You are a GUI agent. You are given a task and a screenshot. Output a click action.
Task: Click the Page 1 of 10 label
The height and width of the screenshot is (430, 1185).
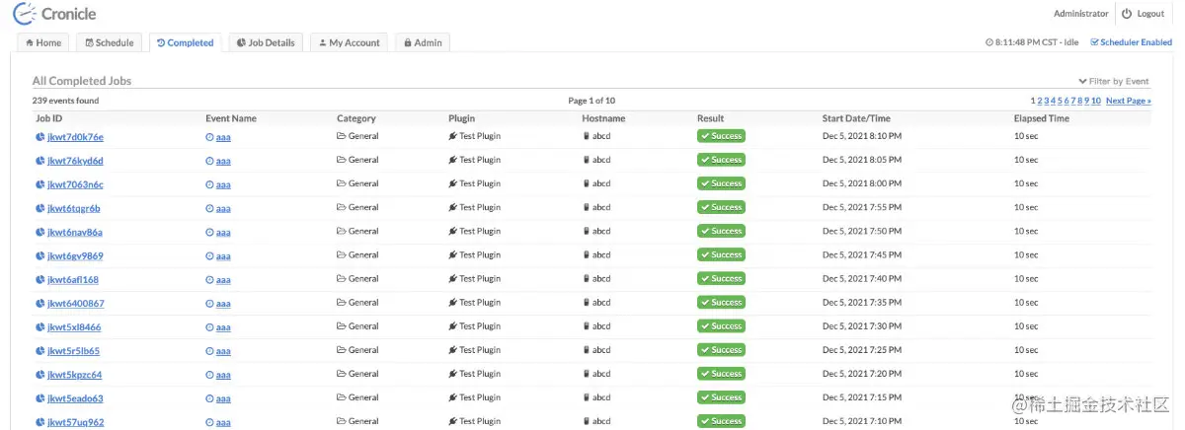pyautogui.click(x=592, y=101)
